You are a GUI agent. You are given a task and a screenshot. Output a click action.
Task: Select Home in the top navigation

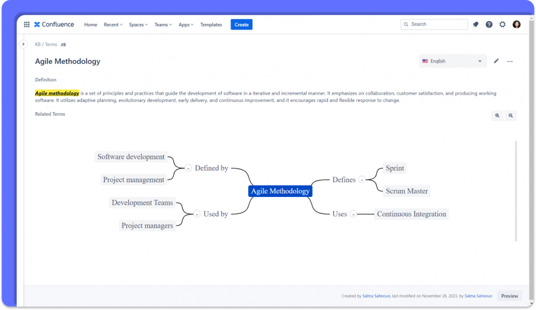[91, 24]
